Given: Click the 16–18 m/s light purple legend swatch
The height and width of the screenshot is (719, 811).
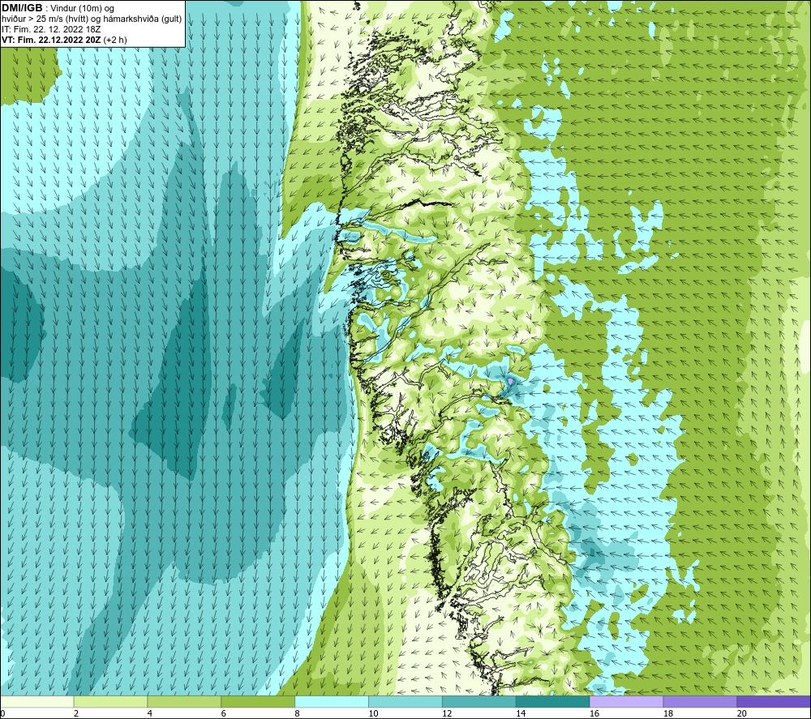Looking at the screenshot, I should click(x=626, y=701).
